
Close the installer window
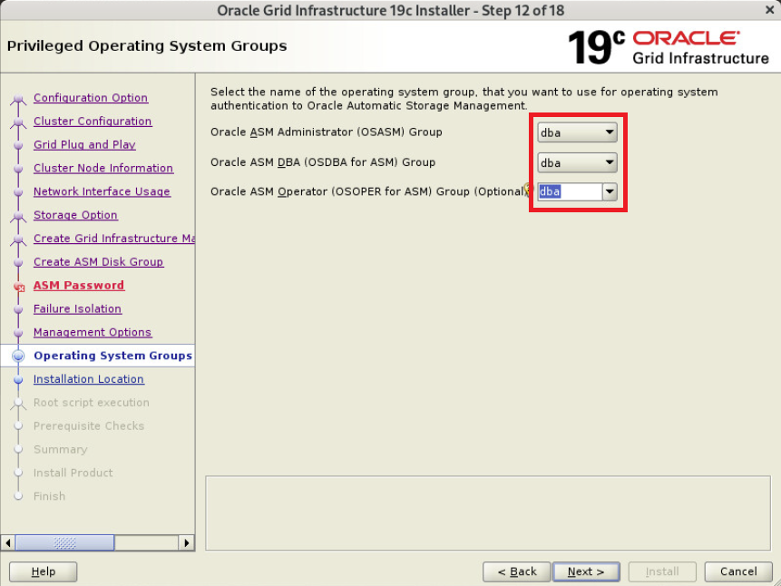coord(769,9)
